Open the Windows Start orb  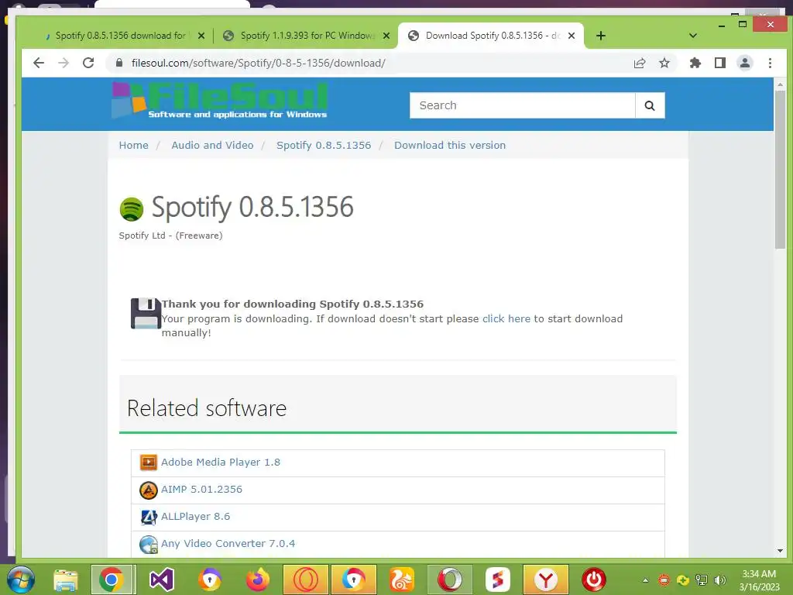(21, 580)
